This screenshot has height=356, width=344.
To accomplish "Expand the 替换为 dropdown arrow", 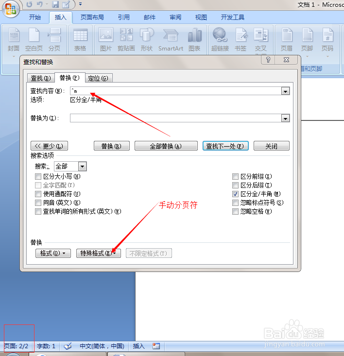I will point(285,119).
